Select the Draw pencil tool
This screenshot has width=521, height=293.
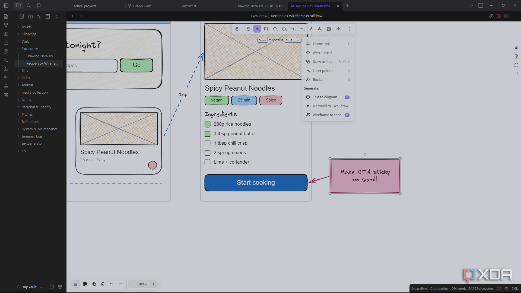(x=311, y=29)
